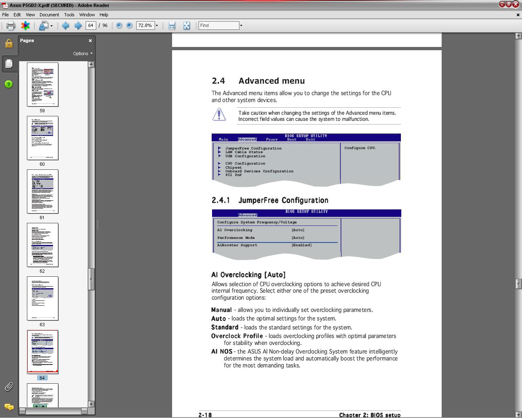Open the Find options dropdown arrow
522x418 pixels.
tap(241, 25)
